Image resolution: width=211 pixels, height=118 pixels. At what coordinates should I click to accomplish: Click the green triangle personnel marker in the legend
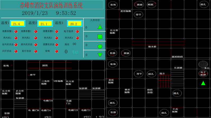[100, 27]
